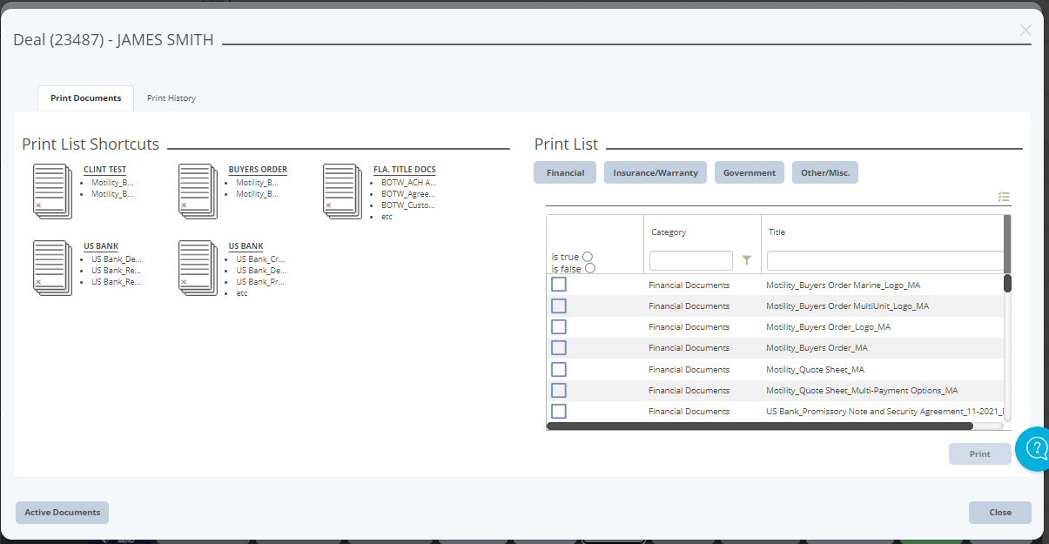Check the Motility_Buyers Order_Logo_MA row
The width and height of the screenshot is (1049, 544).
[x=559, y=326]
